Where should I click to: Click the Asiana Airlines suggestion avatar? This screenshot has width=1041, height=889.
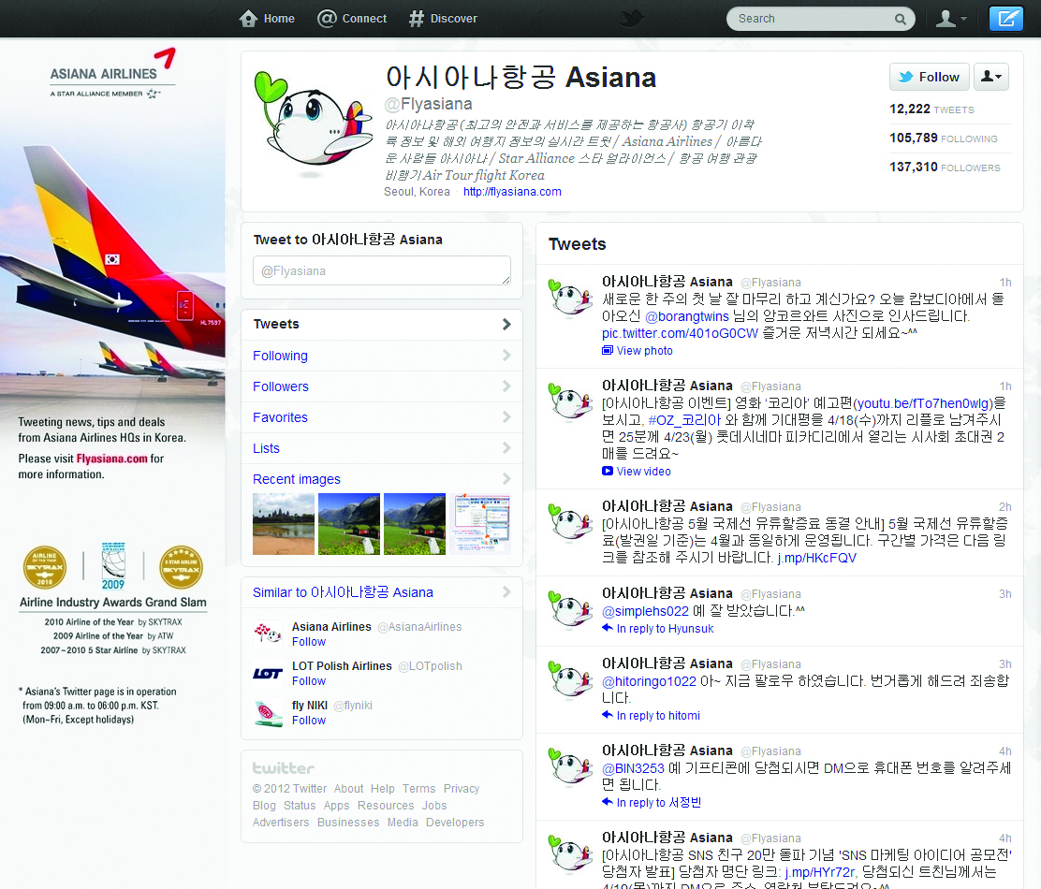(x=269, y=634)
